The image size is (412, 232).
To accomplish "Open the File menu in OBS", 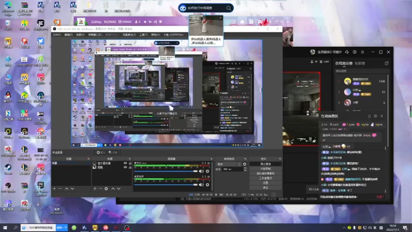I will click(x=57, y=35).
